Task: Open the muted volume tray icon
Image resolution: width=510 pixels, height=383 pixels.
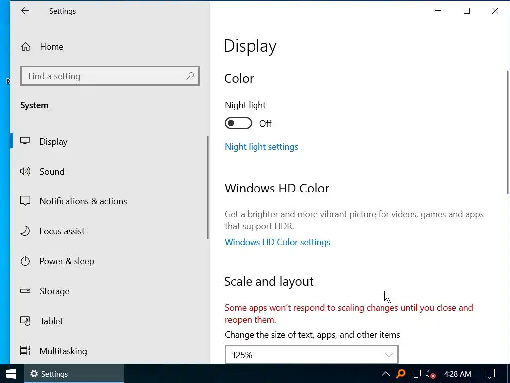Action: click(430, 374)
